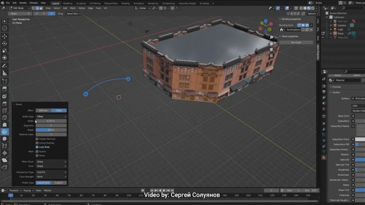Click the Set scope button

pyautogui.click(x=295, y=42)
